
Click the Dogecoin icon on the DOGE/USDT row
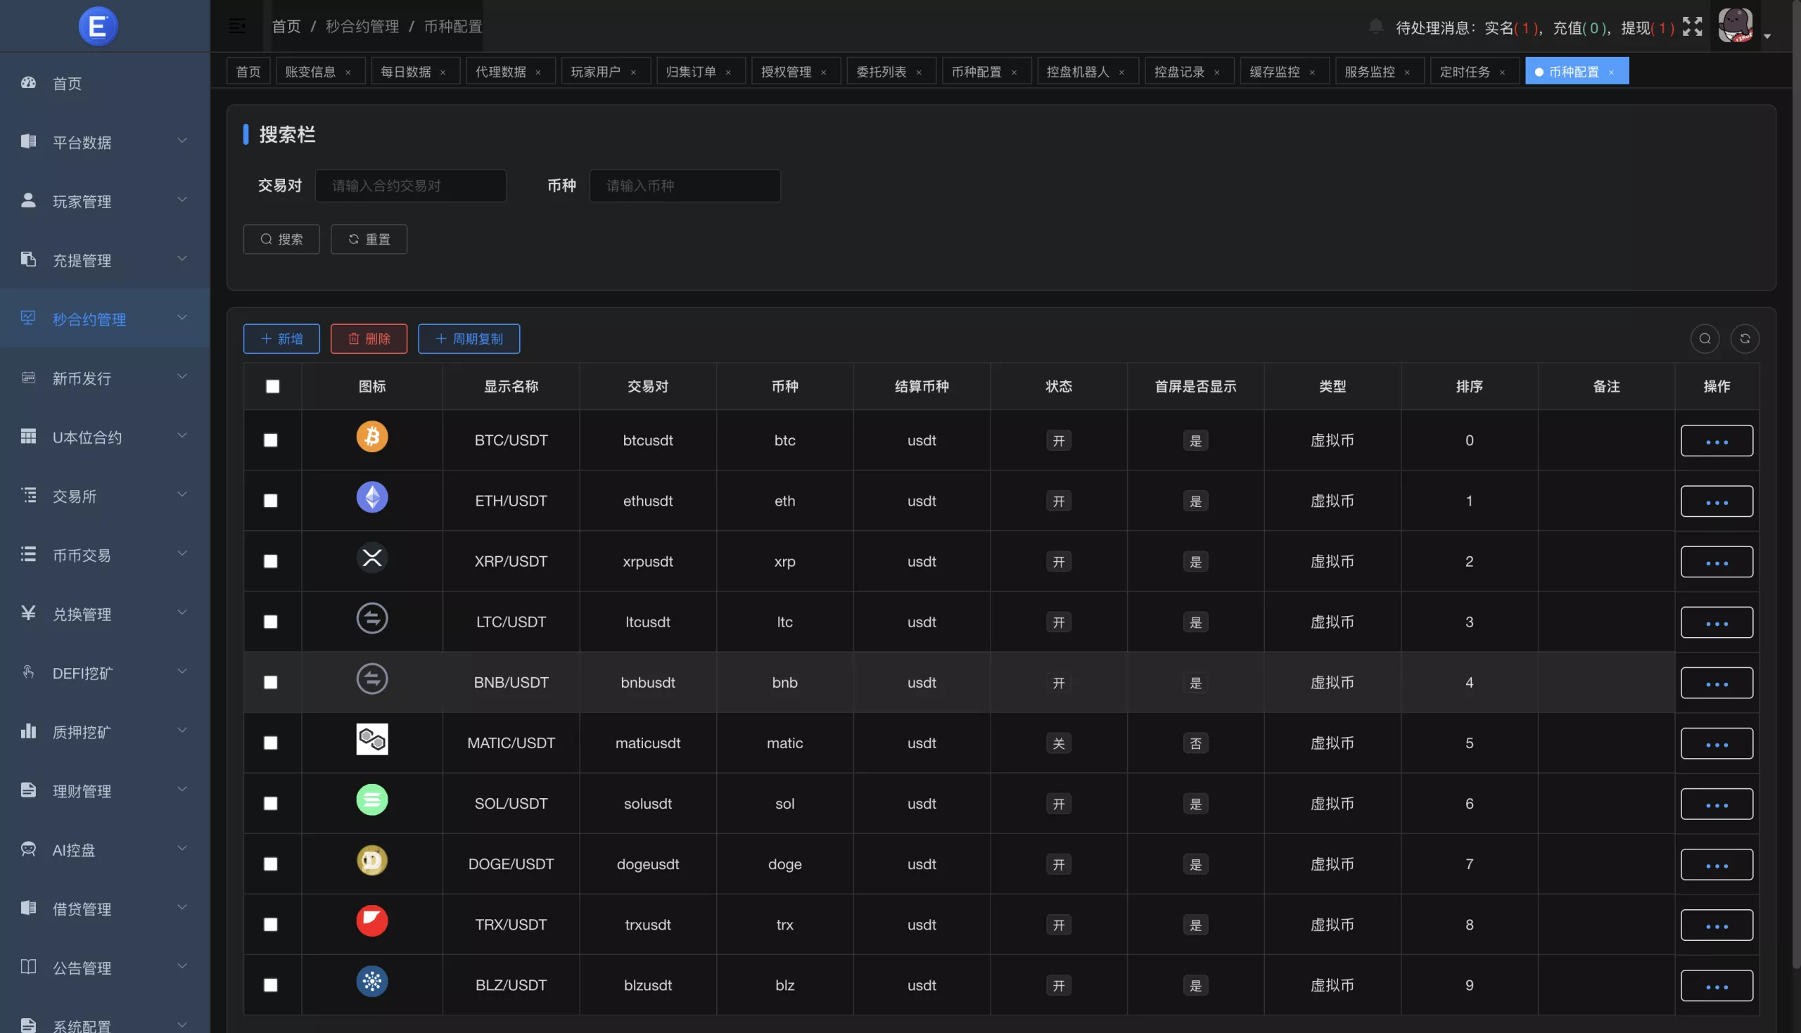(372, 861)
